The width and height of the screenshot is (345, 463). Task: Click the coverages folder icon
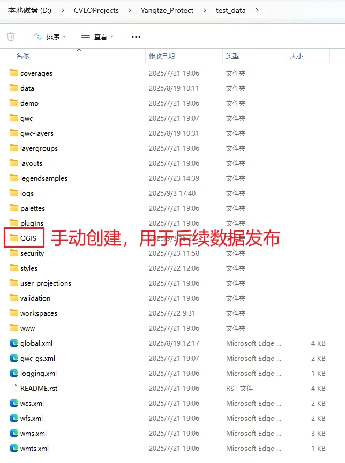click(13, 73)
